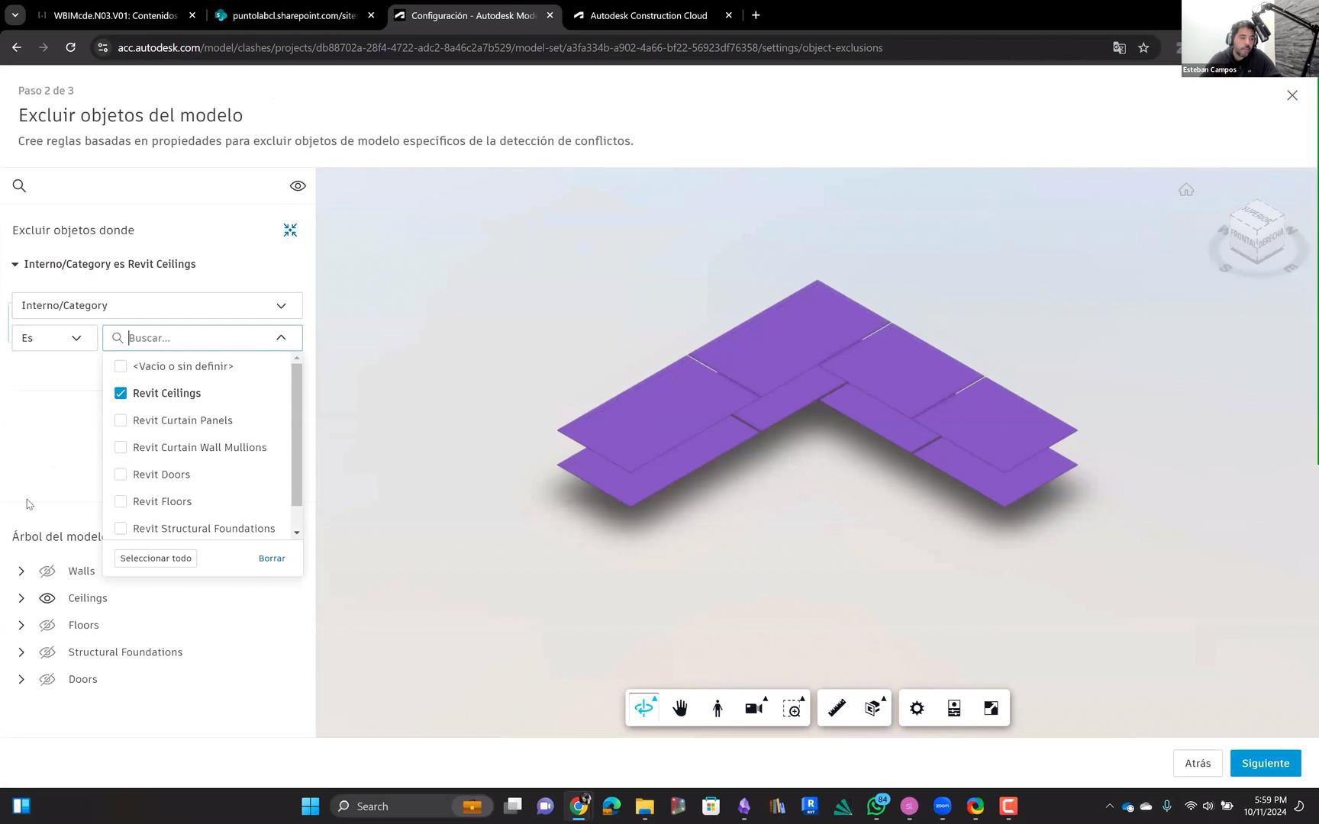Image resolution: width=1319 pixels, height=824 pixels.
Task: Click the Borrar link
Action: pos(272,558)
